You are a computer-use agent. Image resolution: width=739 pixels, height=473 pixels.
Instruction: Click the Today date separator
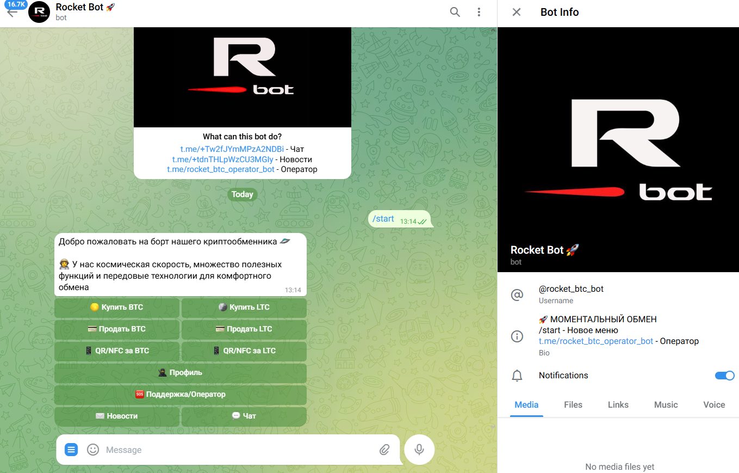(x=243, y=194)
